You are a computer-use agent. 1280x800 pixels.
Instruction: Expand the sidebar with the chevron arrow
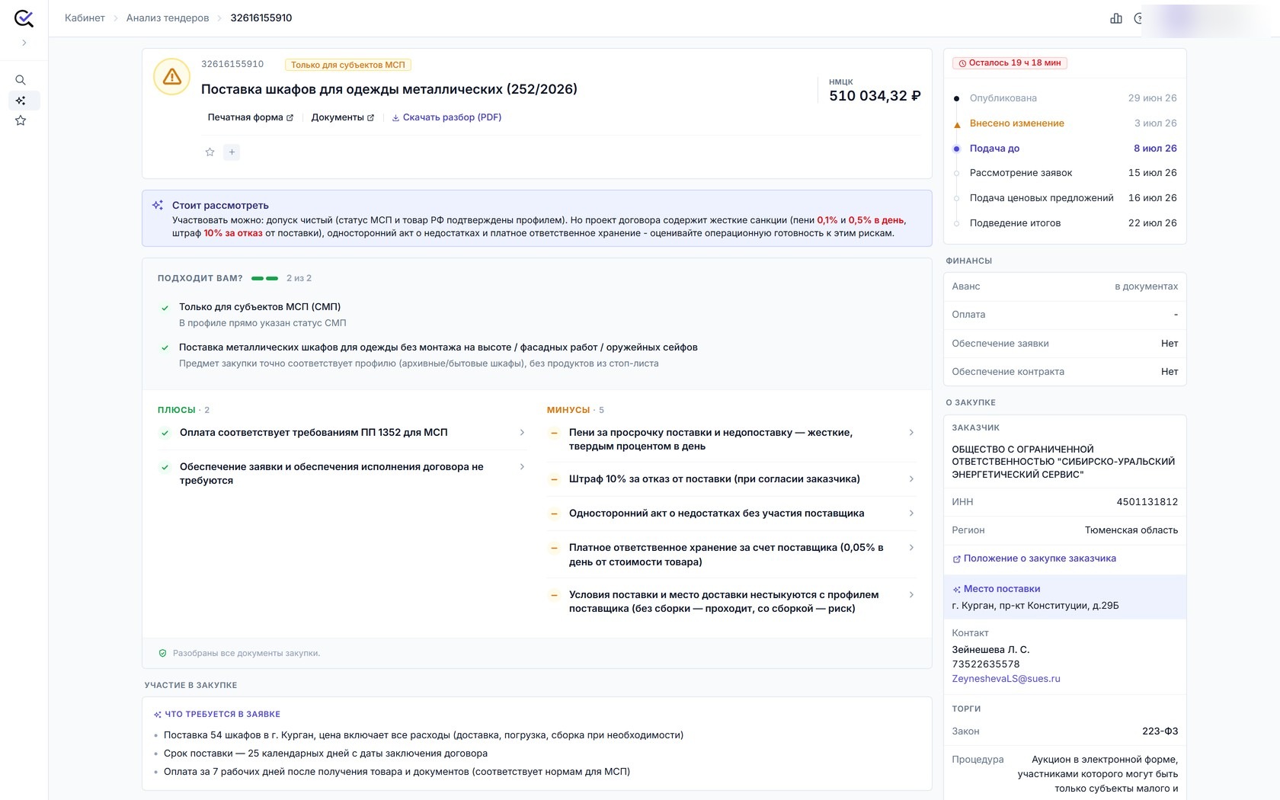(24, 43)
